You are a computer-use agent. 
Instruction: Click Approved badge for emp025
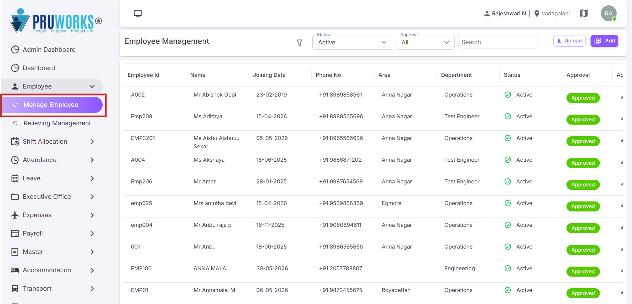pos(583,206)
